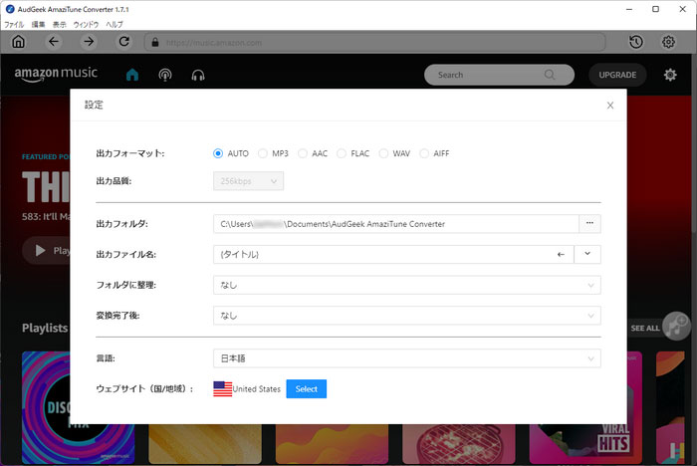The image size is (697, 466).
Task: Select AAC output format
Action: click(303, 153)
